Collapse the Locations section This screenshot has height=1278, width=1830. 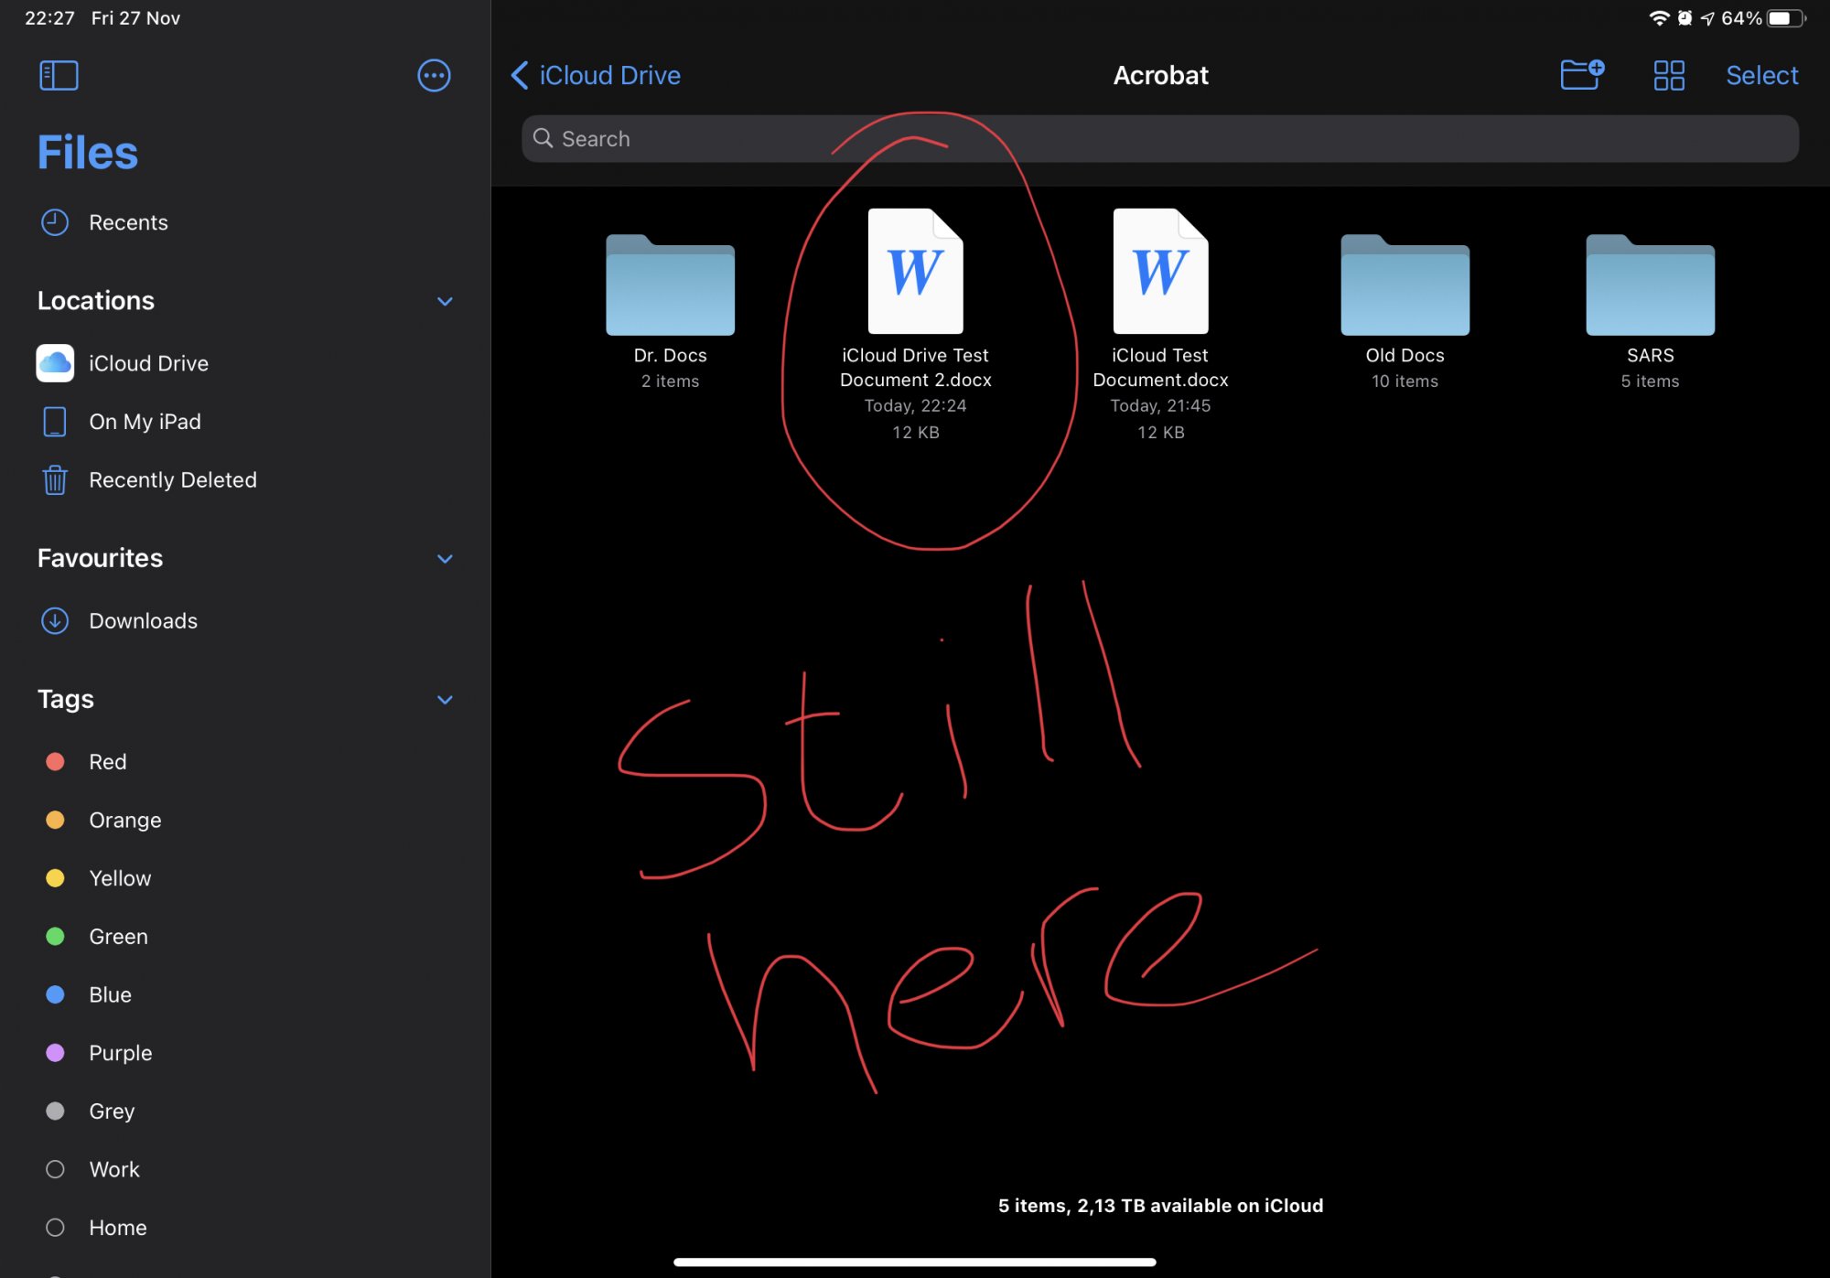click(445, 301)
